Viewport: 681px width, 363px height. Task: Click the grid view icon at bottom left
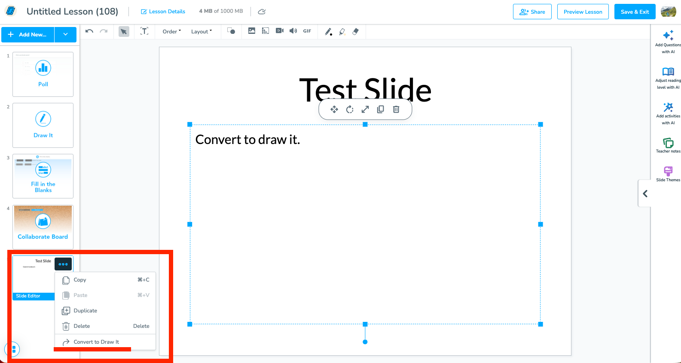(13, 349)
